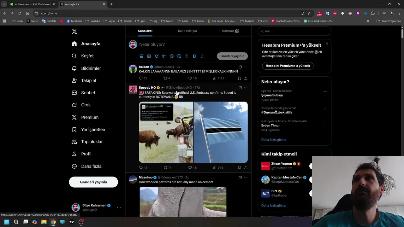The height and width of the screenshot is (227, 404).
Task: Switch to the Takip ediliyor tab
Action: click(187, 31)
